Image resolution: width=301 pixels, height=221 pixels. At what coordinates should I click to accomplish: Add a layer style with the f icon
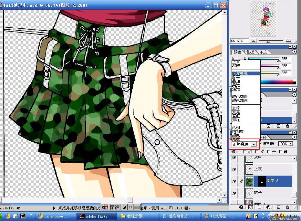click(x=242, y=207)
